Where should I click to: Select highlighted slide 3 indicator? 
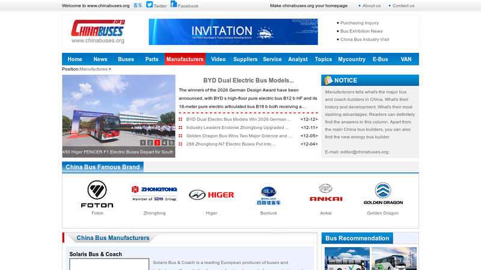point(157,143)
